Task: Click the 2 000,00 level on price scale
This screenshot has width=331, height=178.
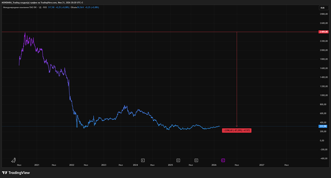Action: click(323, 50)
